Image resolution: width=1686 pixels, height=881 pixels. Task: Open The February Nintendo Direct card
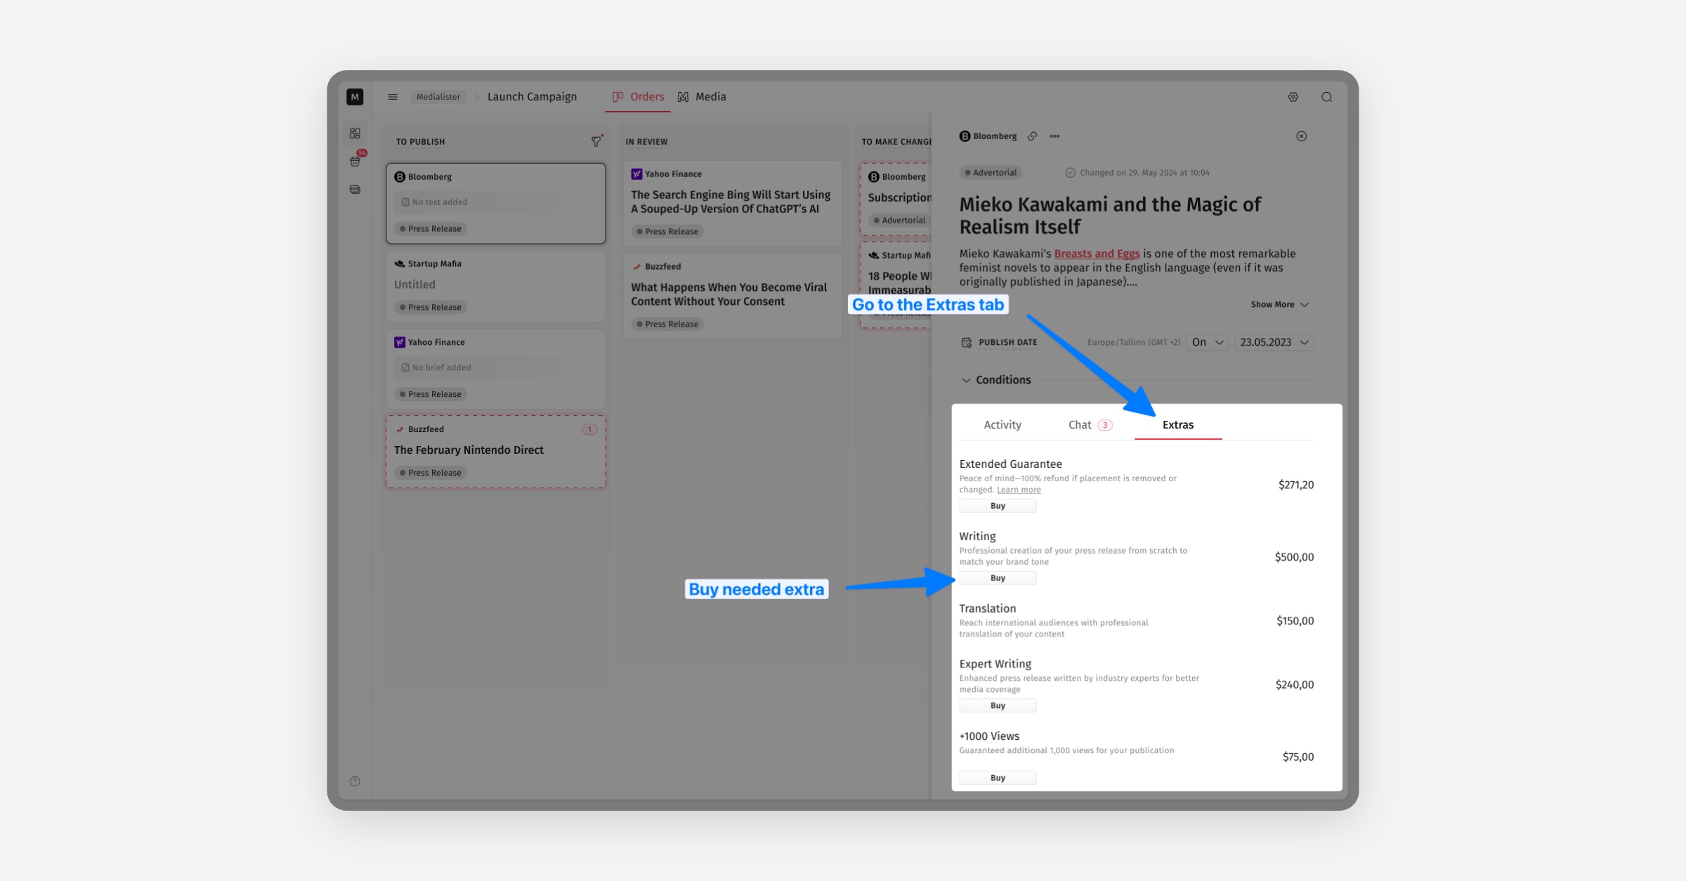[469, 450]
